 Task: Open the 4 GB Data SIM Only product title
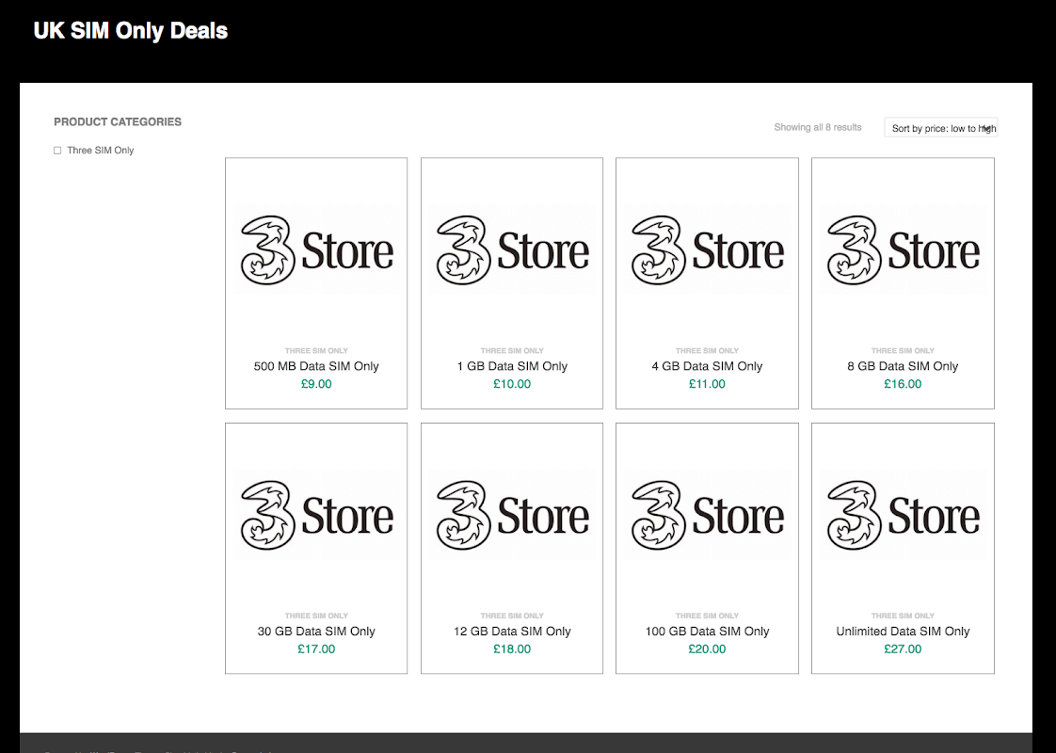click(707, 366)
